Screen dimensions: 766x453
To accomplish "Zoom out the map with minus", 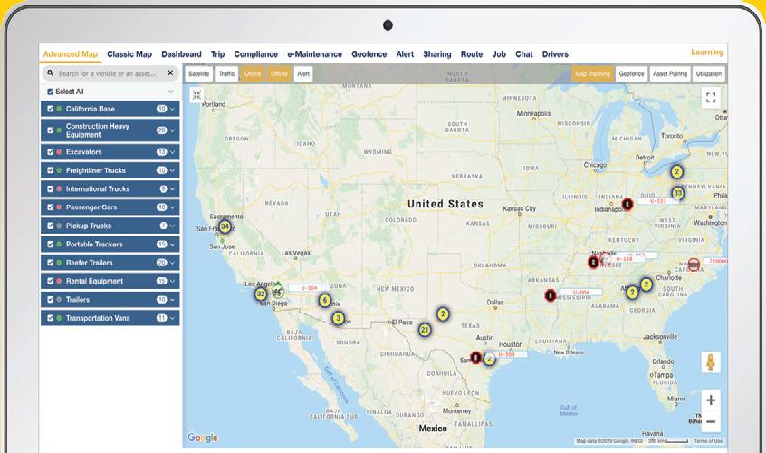I will (711, 421).
